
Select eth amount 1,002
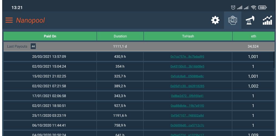(253, 86)
